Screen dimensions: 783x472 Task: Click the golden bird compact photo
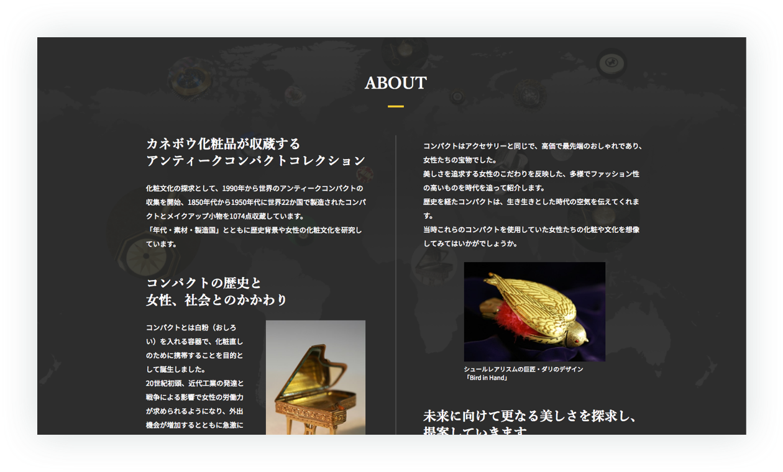click(x=534, y=312)
